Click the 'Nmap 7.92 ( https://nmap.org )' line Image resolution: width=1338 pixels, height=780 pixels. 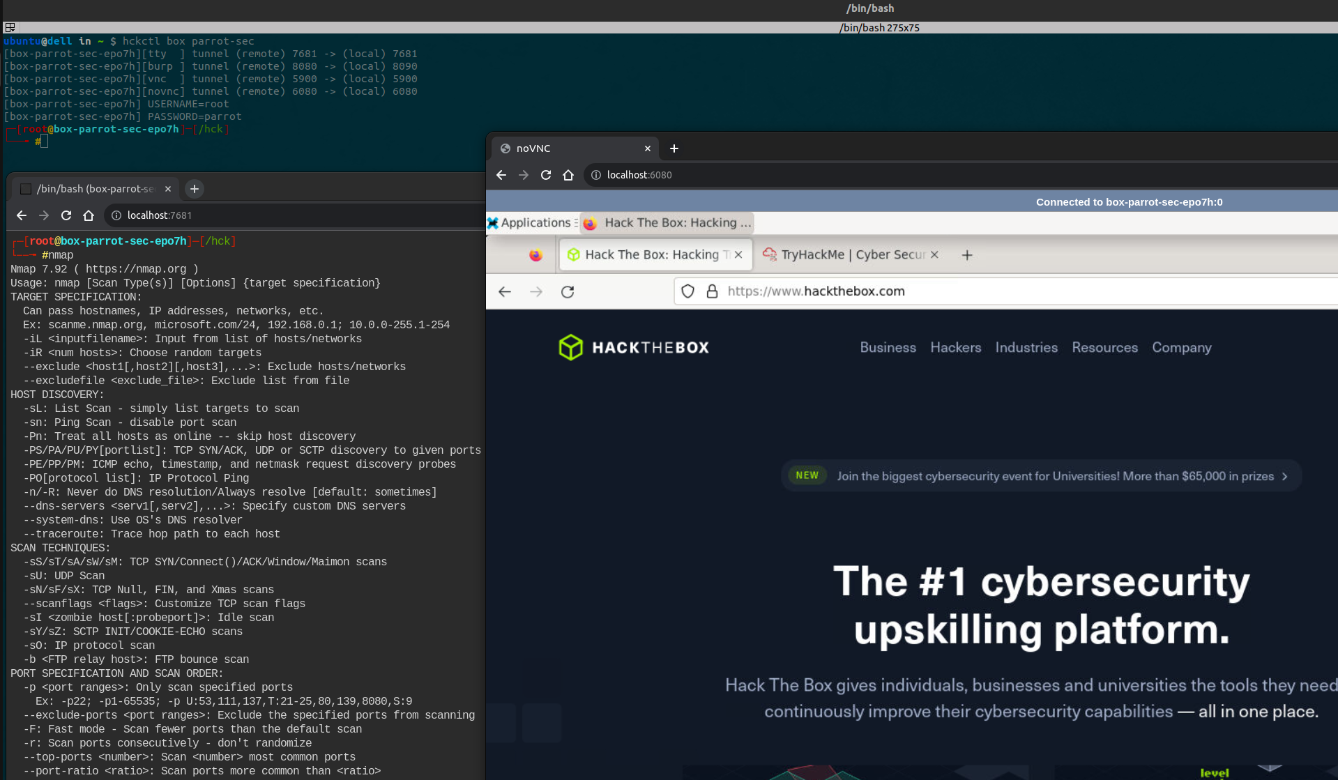pos(105,269)
